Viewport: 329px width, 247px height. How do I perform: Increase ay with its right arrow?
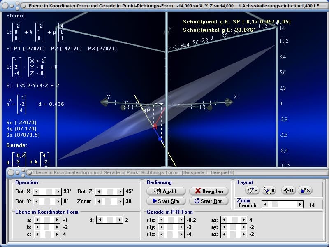click(243, 227)
